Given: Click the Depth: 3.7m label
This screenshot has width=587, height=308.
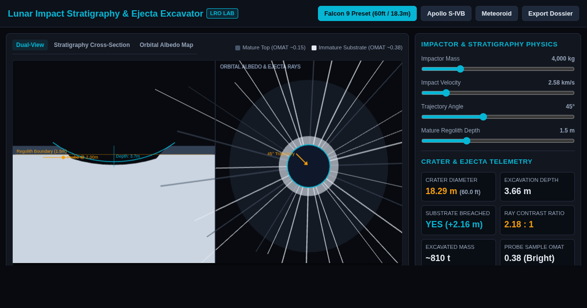Looking at the screenshot, I should point(128,156).
